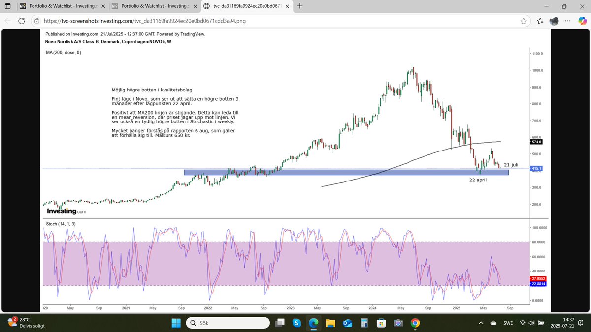This screenshot has height=332, width=591.
Task: Open Calculator from the taskbar
Action: coord(364,323)
